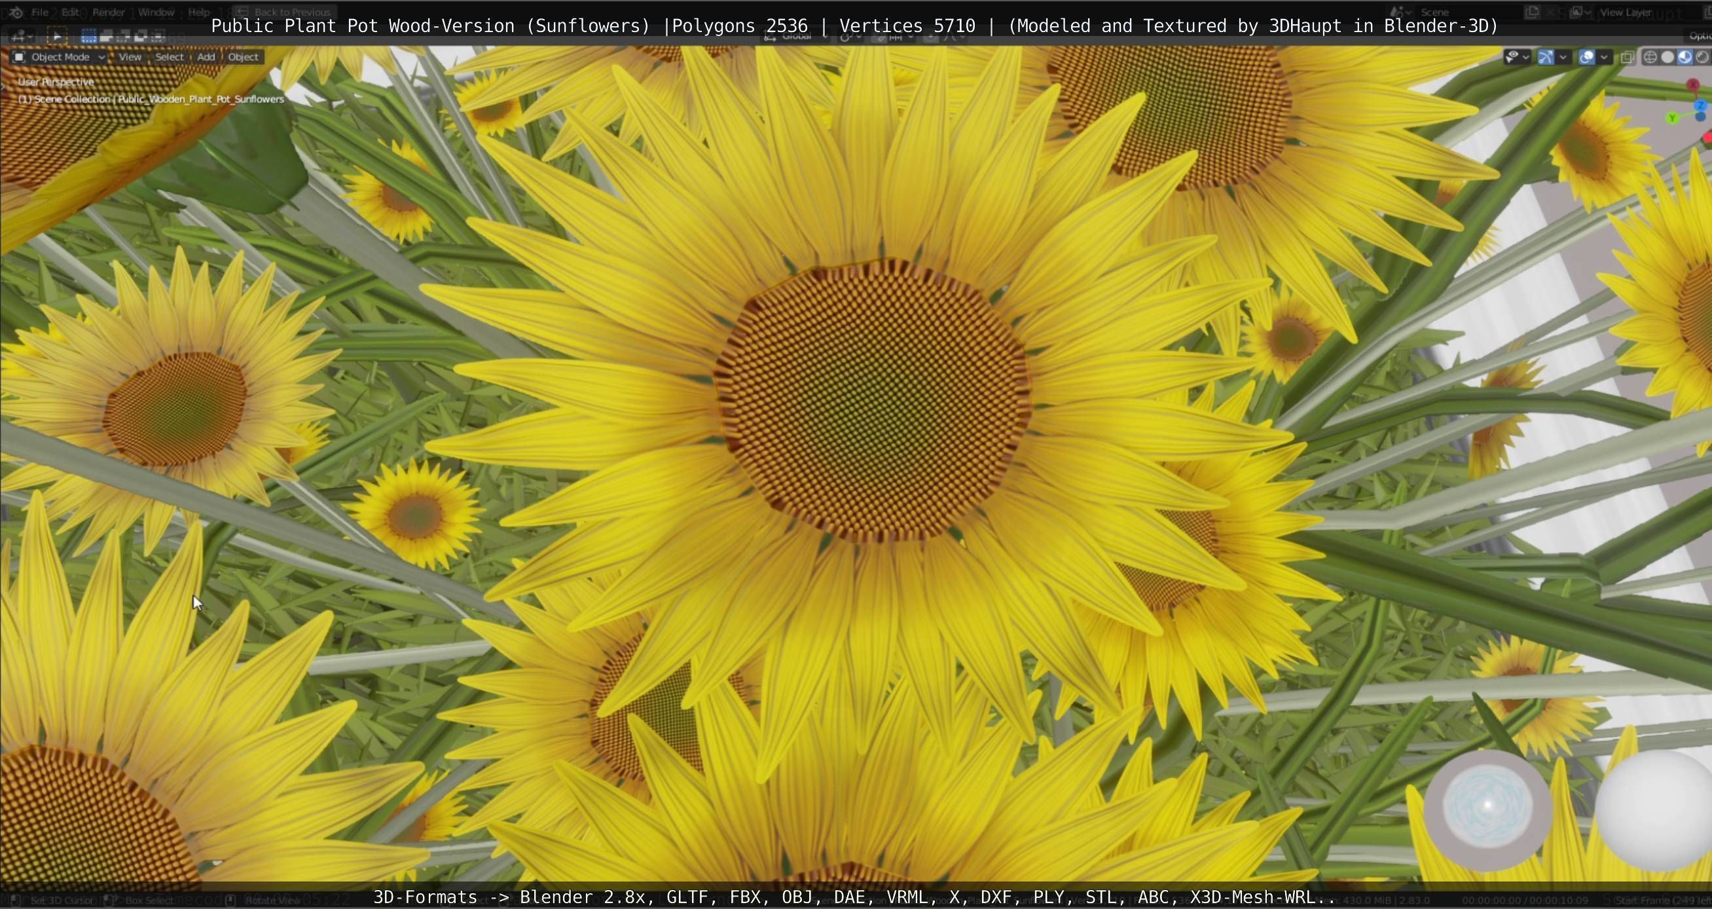Click the red X axis on navigation gizmo
This screenshot has width=1712, height=909.
coord(1693,85)
